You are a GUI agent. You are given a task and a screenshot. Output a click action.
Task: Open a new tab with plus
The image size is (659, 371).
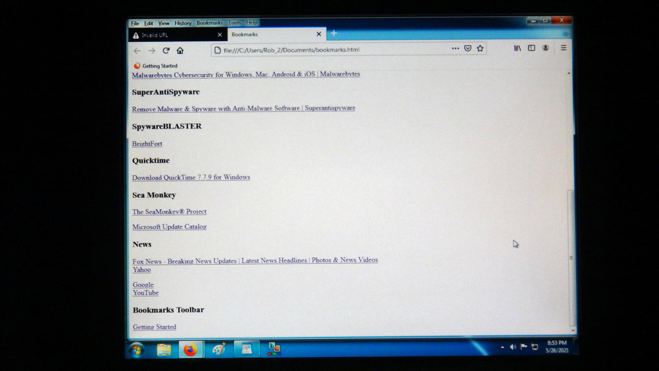click(334, 33)
